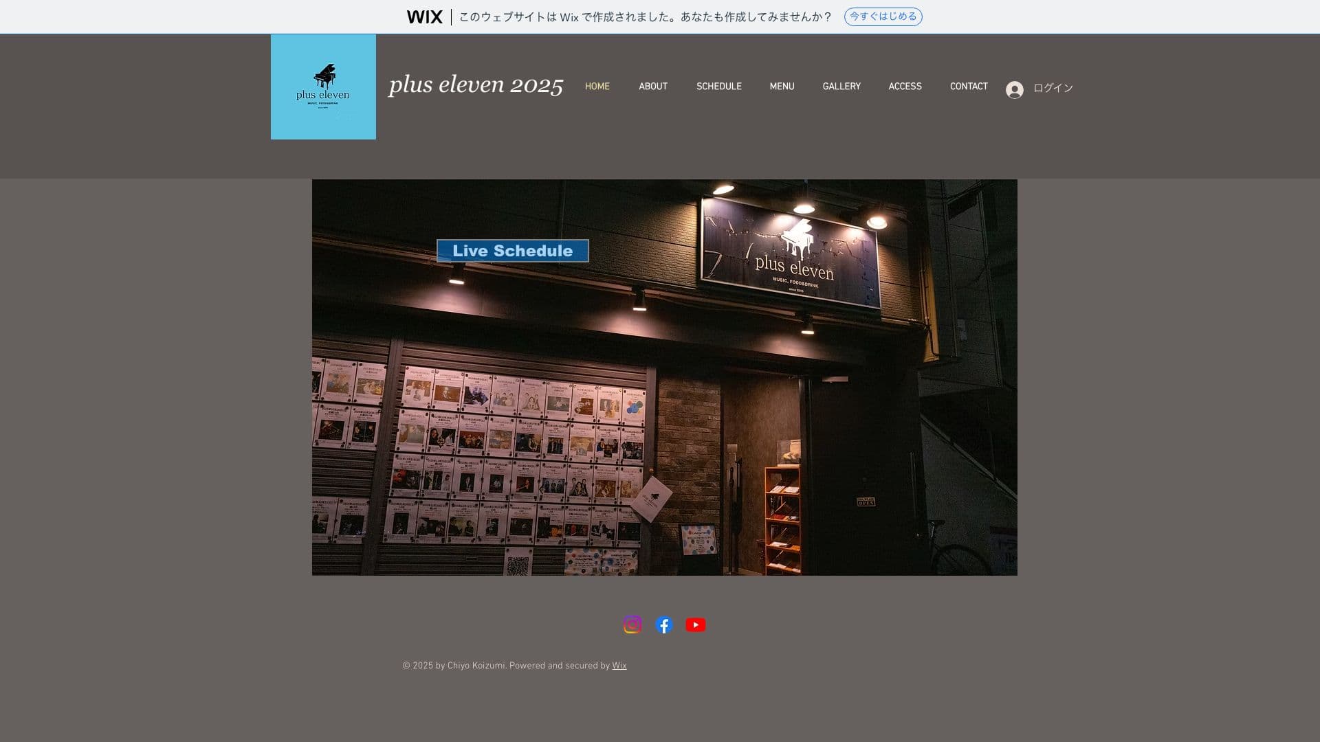Viewport: 1320px width, 742px height.
Task: Click the plus eleven 2025 site title
Action: click(x=475, y=85)
